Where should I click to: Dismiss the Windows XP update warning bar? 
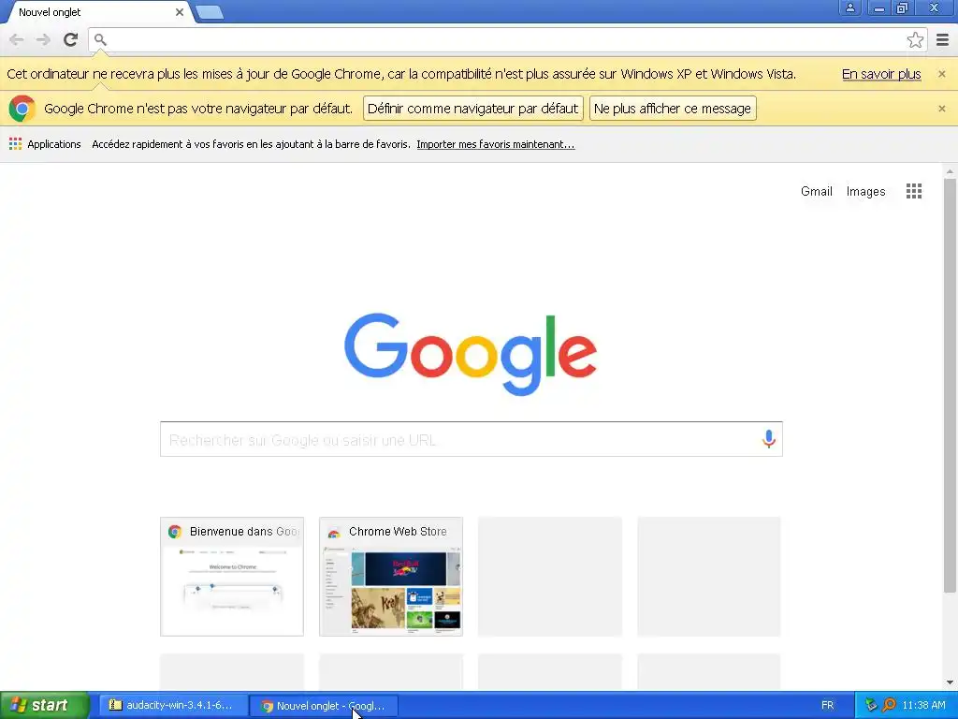[x=941, y=74]
